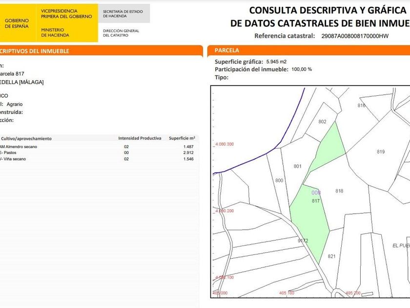This screenshot has height=308, width=410.
Task: Click parcel 816 label on map
Action: [361, 105]
